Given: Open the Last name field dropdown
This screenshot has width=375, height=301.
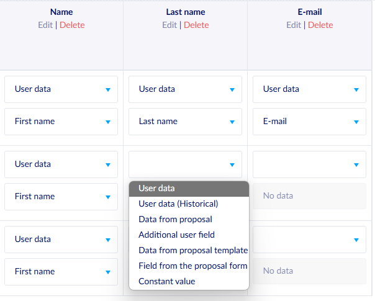Looking at the screenshot, I should click(185, 122).
